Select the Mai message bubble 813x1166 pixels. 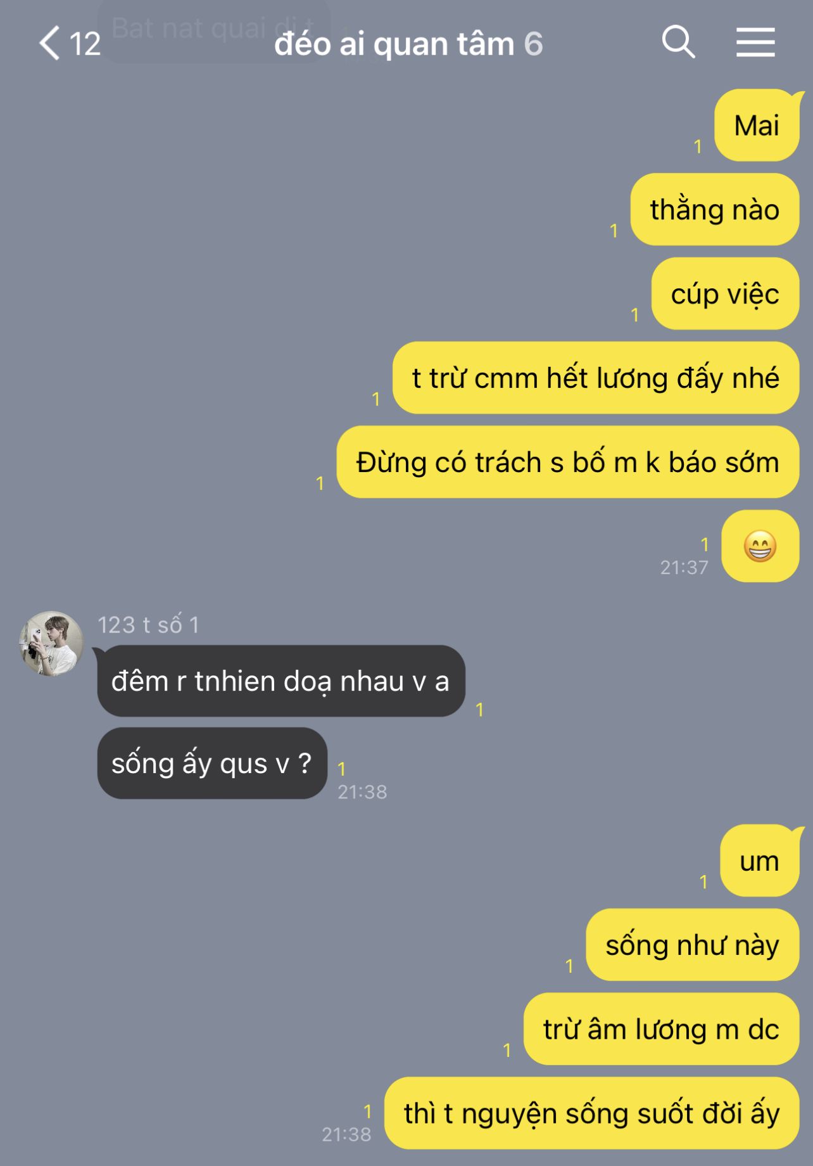click(757, 125)
